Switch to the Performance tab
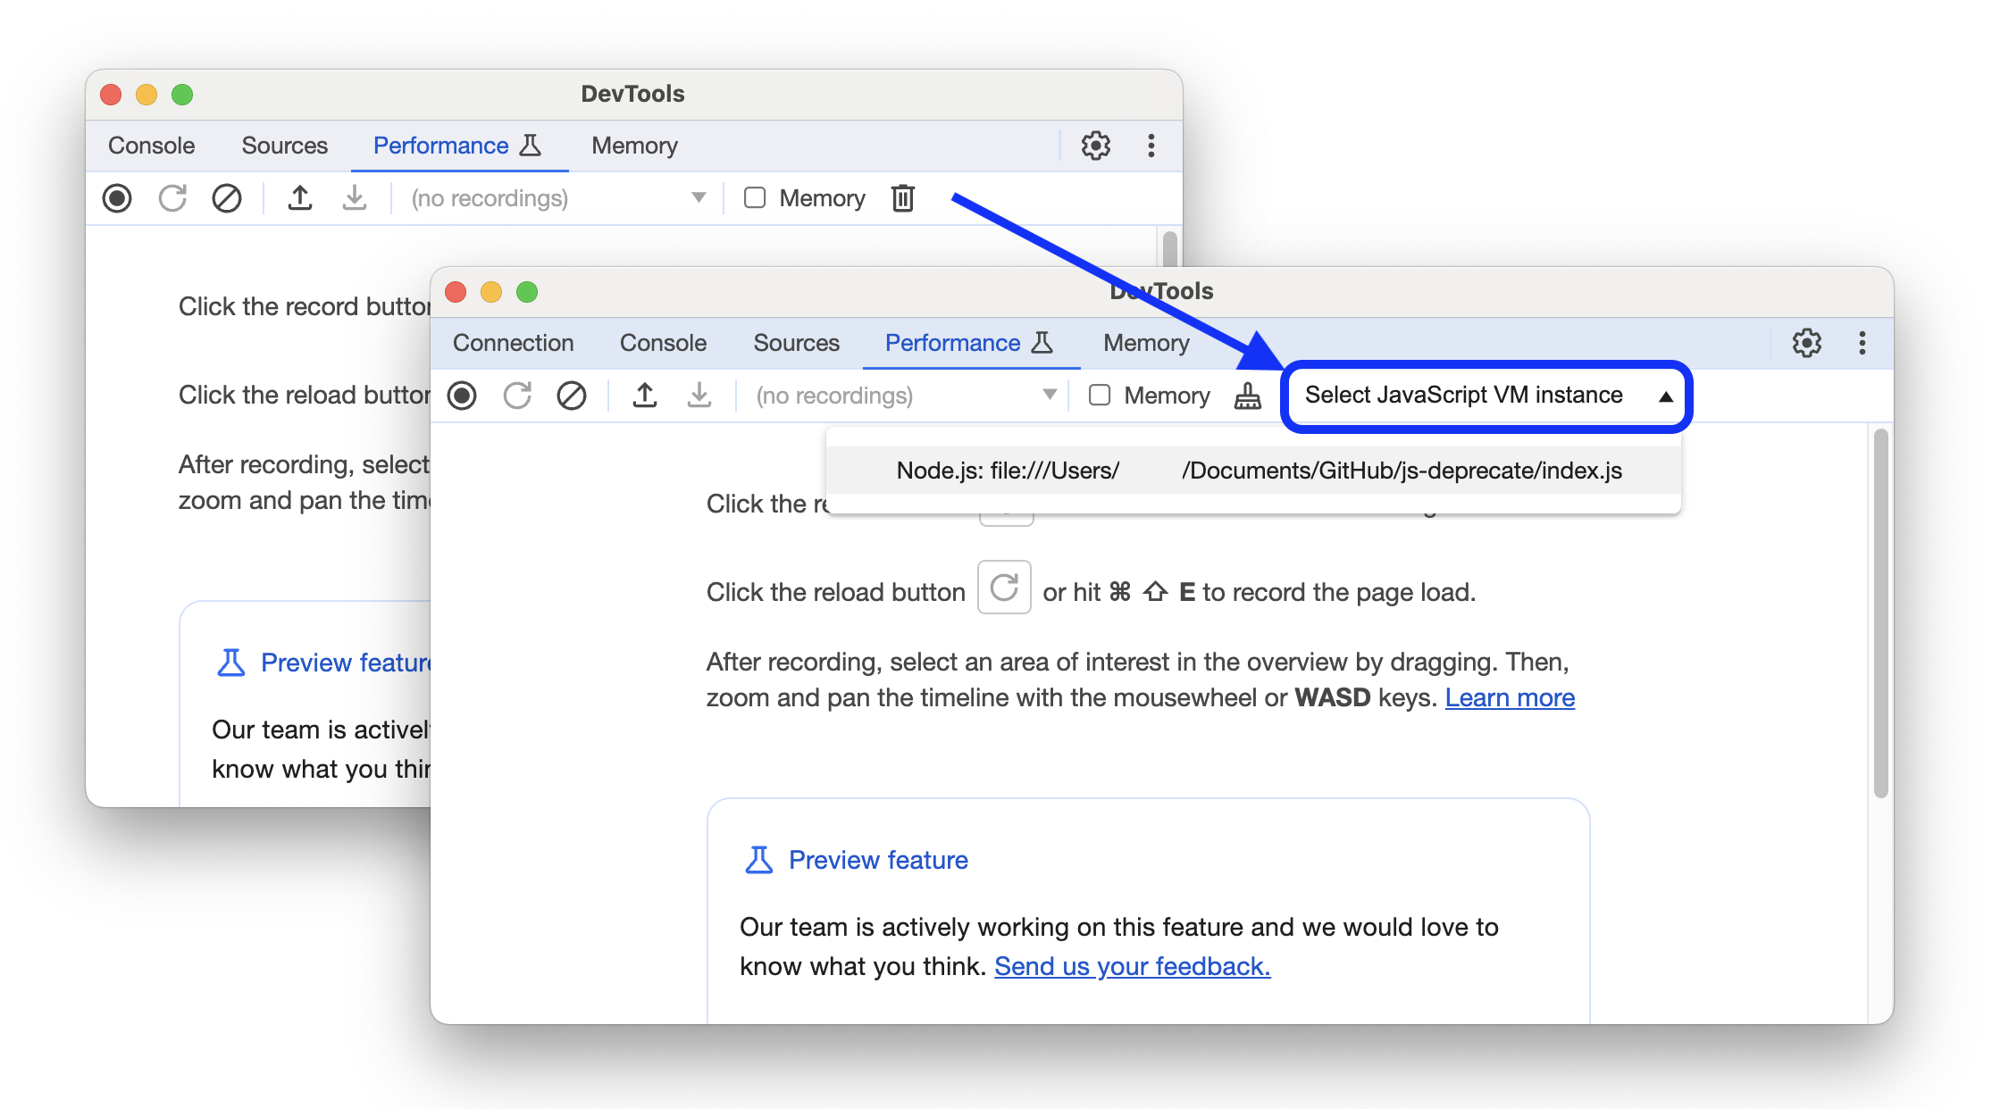Viewport: 1992px width, 1109px height. tap(951, 343)
